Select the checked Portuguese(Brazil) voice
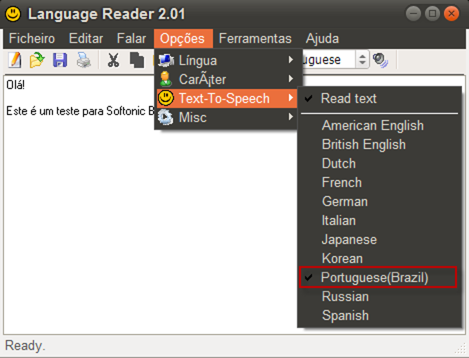469x358 pixels. [x=378, y=277]
